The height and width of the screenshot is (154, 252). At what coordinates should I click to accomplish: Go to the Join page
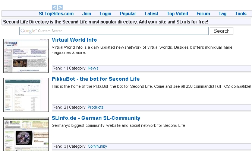[86, 14]
